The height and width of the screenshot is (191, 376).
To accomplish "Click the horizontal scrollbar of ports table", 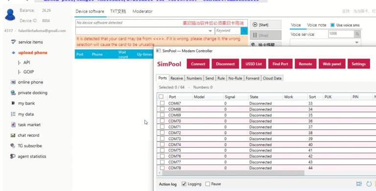I will 233,173.
